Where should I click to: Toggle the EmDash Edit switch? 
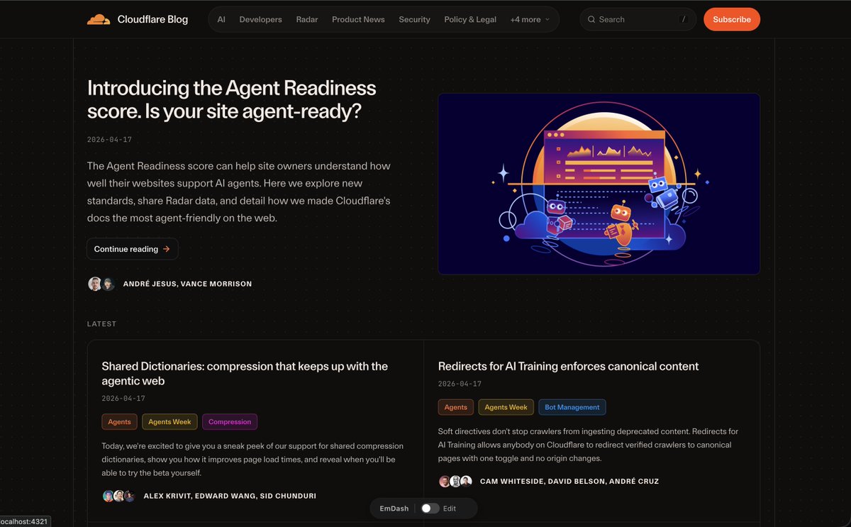(430, 509)
